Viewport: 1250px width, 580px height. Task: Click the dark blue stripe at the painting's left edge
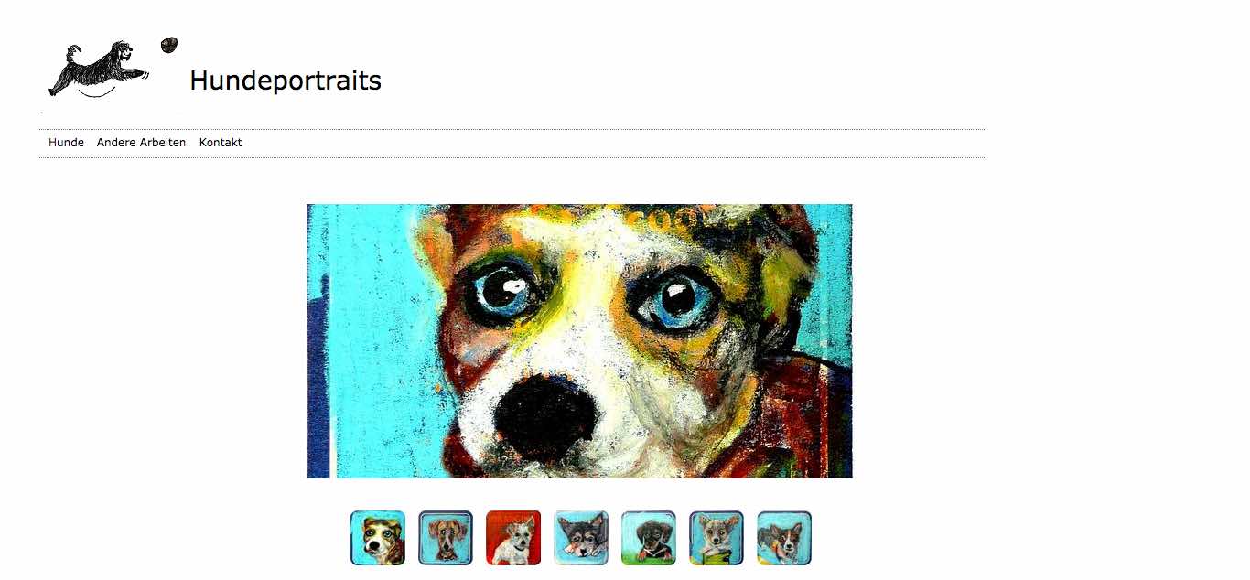(318, 384)
